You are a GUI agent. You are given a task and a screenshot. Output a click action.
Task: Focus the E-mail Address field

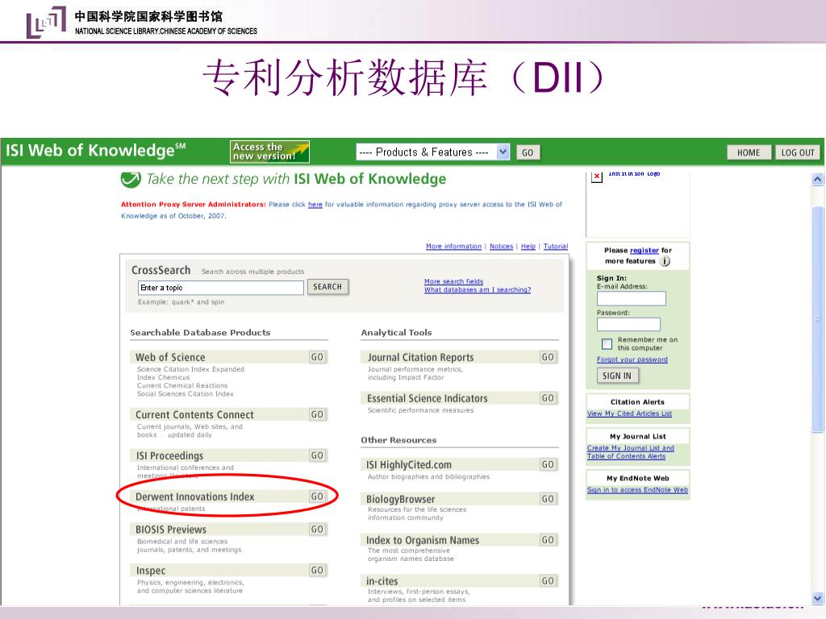pos(631,298)
